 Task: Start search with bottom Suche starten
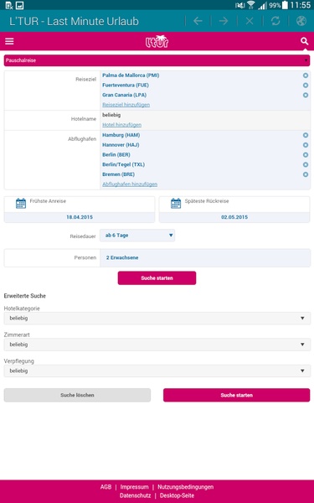pos(236,395)
